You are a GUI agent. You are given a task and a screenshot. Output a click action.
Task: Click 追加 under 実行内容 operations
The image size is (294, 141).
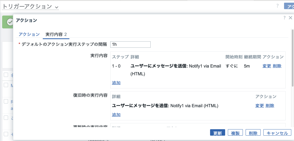(x=116, y=83)
